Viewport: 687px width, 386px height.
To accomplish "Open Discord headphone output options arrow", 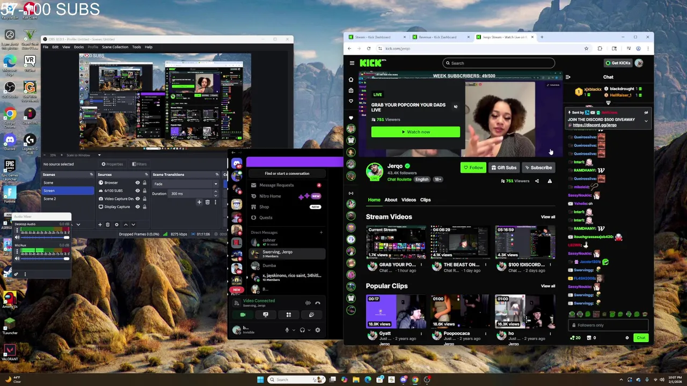I will tap(309, 330).
